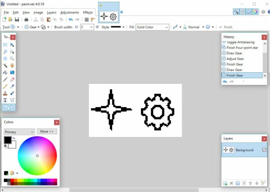Click the Rectangle Select tool
This screenshot has height=192, width=270.
point(5,45)
